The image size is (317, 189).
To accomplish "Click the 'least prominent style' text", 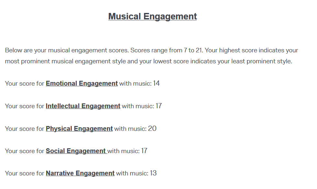I will click(262, 61).
